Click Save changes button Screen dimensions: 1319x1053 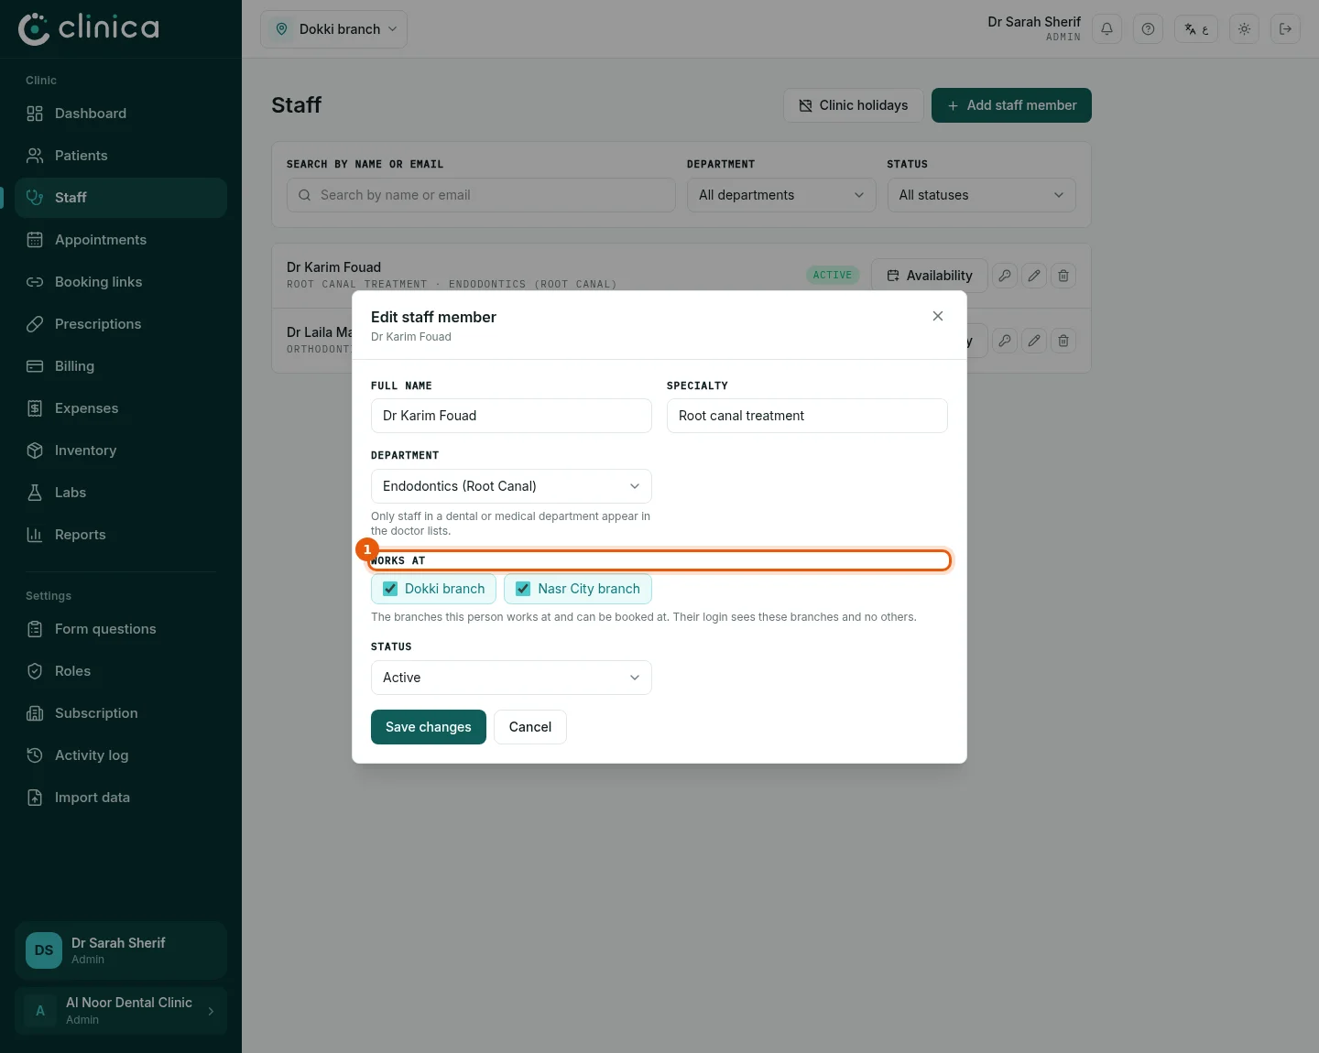pos(429,727)
